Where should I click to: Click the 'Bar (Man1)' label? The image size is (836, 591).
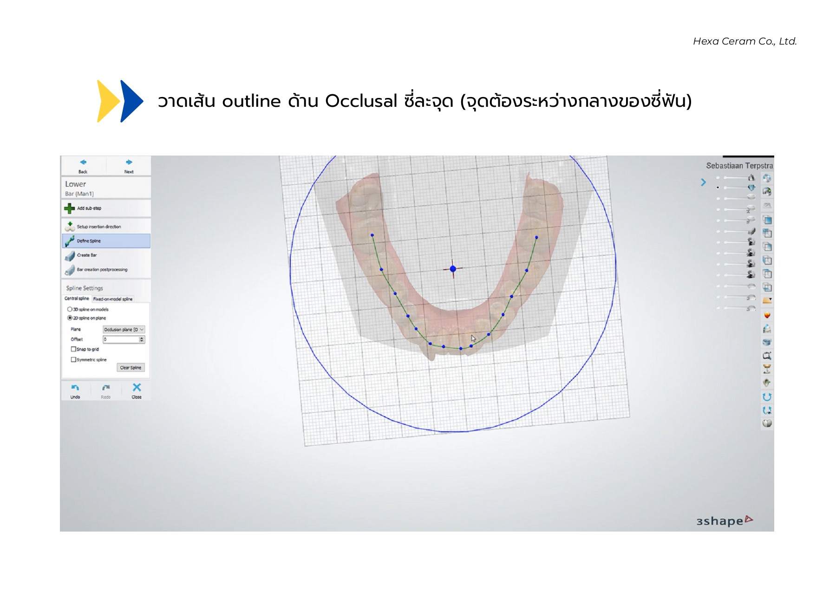[79, 194]
